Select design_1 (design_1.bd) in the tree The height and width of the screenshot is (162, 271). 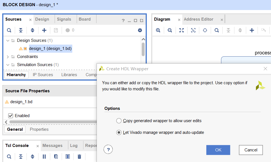coord(50,49)
